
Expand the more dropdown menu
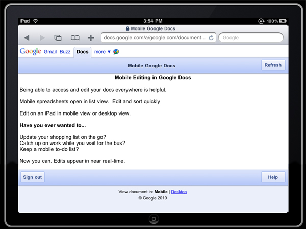click(x=103, y=52)
